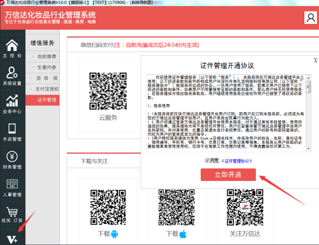Screen dimensions: 319x245
Task: Click the user profile avatar icon
Action: [311, 18]
